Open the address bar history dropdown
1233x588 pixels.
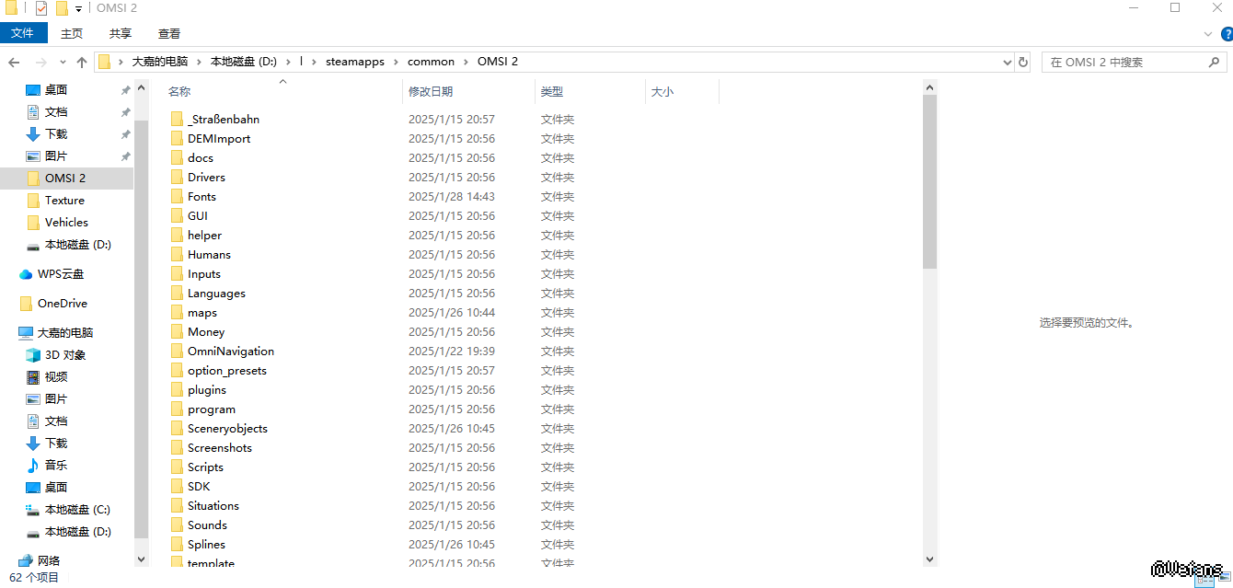point(1007,62)
